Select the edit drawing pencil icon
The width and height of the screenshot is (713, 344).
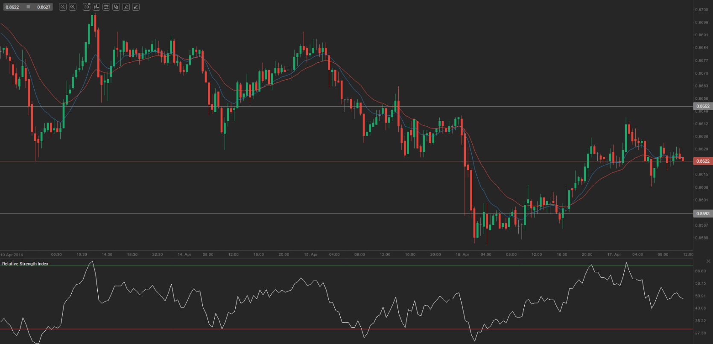(x=126, y=7)
